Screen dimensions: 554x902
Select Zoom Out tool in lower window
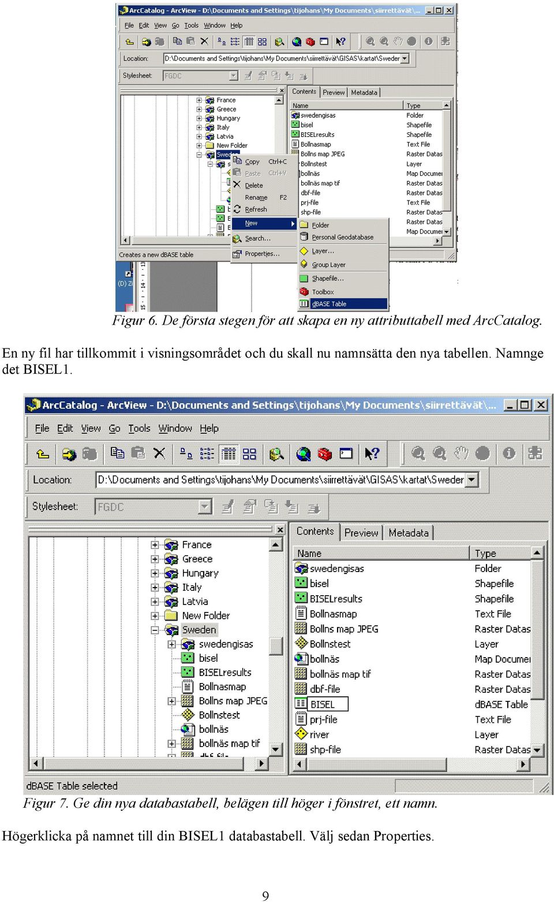pyautogui.click(x=440, y=454)
